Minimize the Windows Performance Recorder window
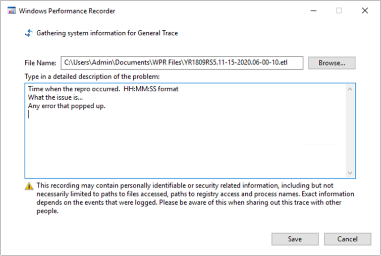 click(x=313, y=11)
